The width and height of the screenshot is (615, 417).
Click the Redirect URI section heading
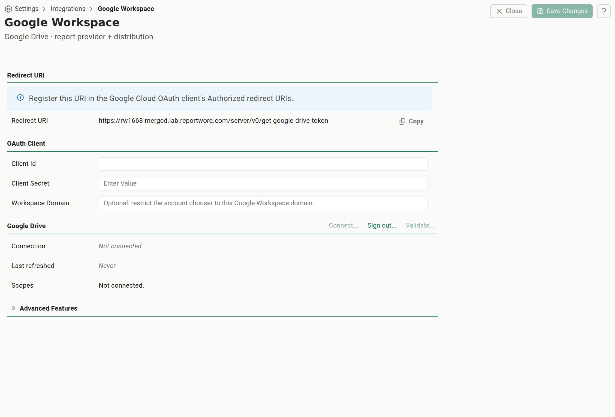(26, 75)
